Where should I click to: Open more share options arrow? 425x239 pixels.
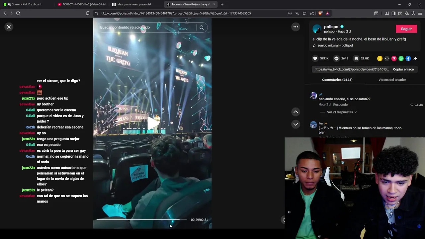coord(415,58)
